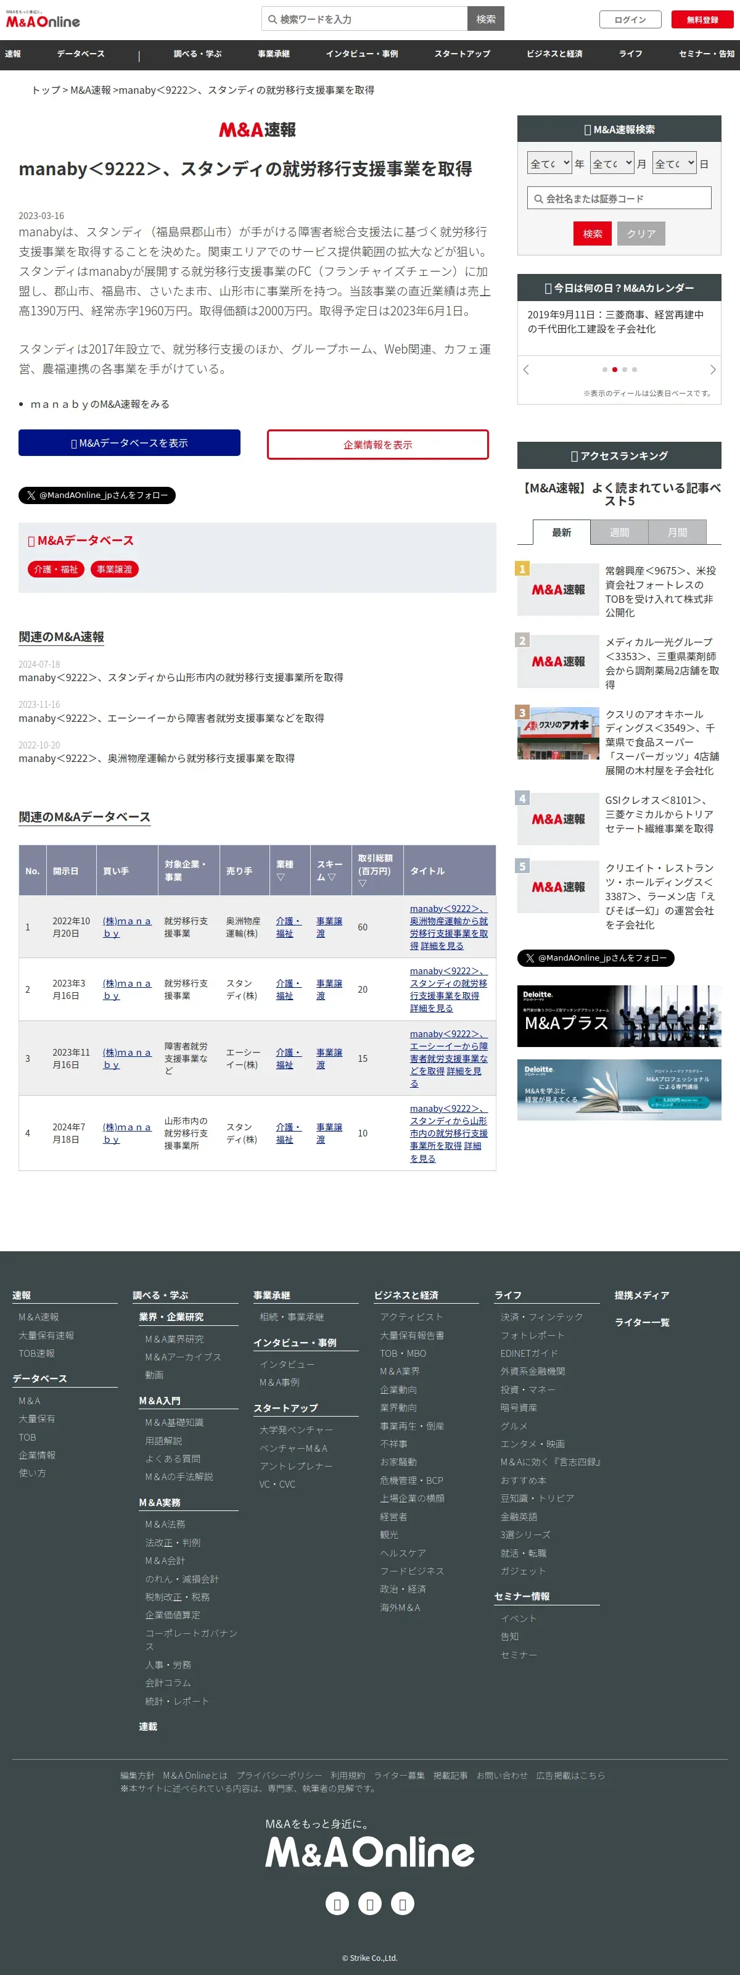Open スタートアップ in the top navigation
740x1975 pixels.
[x=462, y=54]
